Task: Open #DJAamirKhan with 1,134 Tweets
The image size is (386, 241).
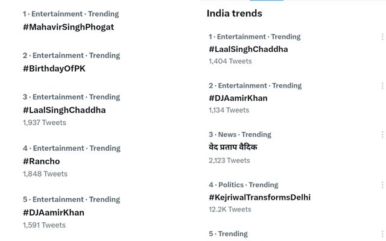Action: point(238,98)
